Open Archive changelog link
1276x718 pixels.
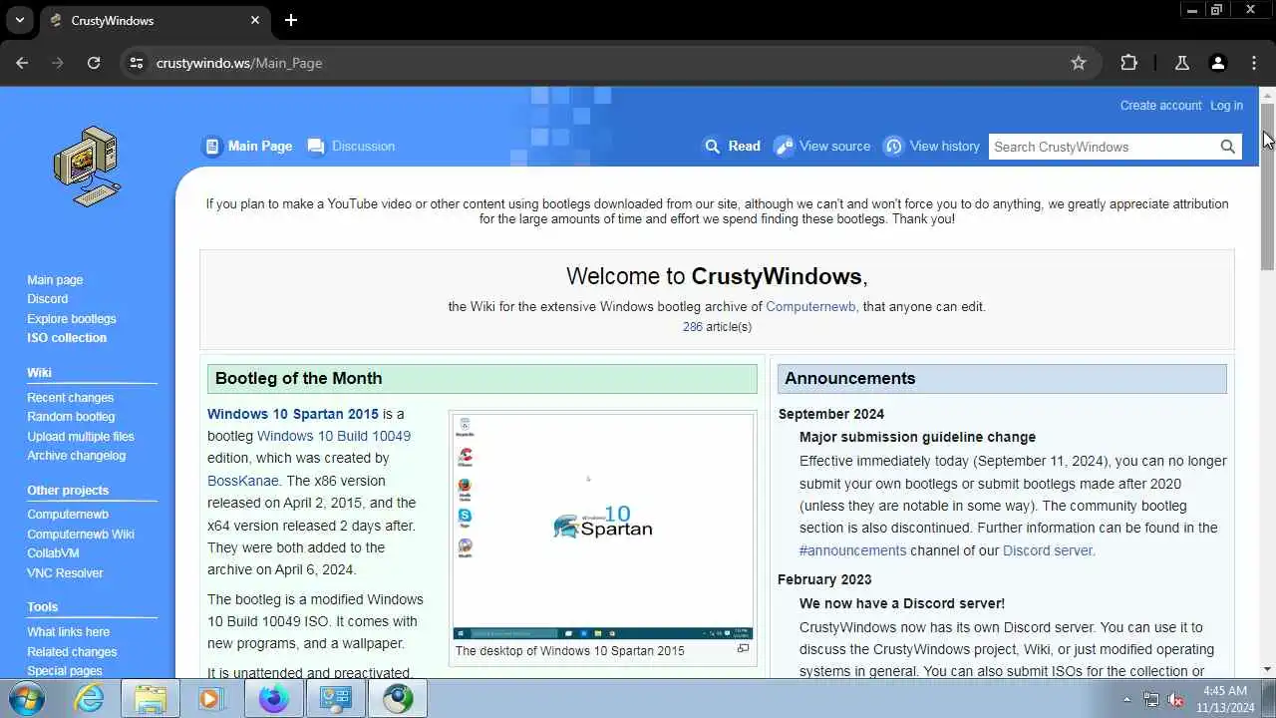pos(76,456)
